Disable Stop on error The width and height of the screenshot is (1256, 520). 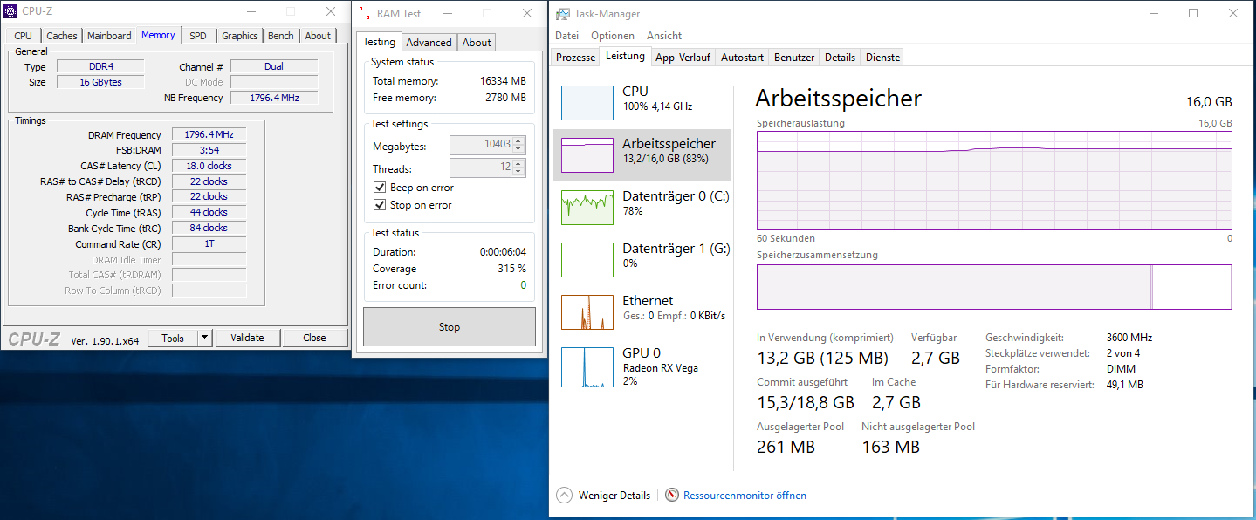(380, 204)
